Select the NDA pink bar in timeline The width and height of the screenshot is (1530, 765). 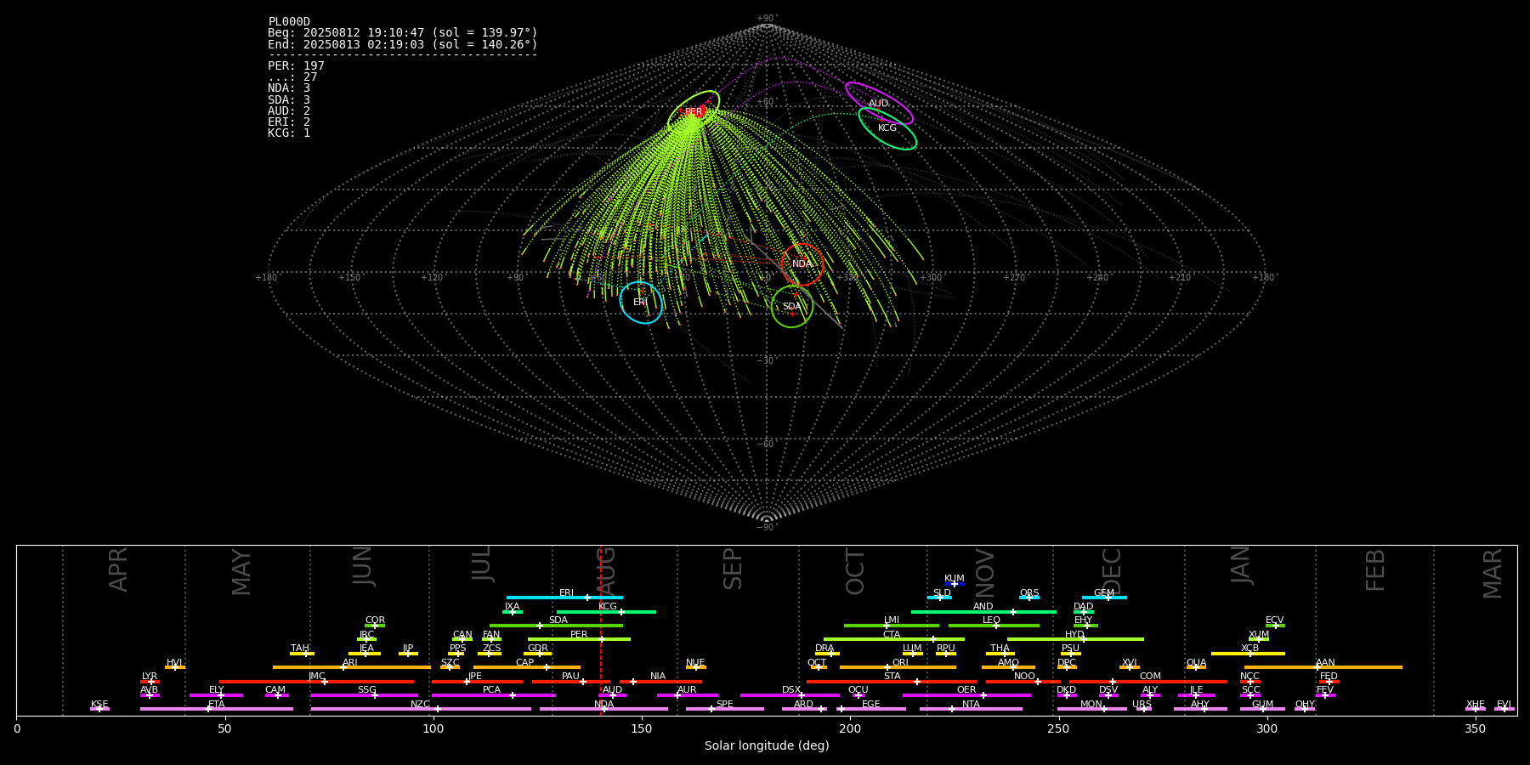point(603,709)
